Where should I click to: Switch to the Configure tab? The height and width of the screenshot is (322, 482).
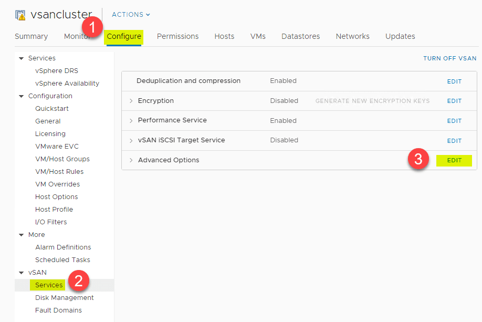point(124,36)
